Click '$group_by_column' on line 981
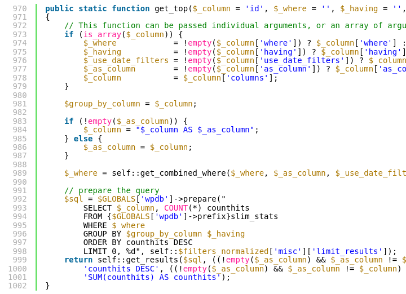The image size is (406, 294). pos(102,104)
